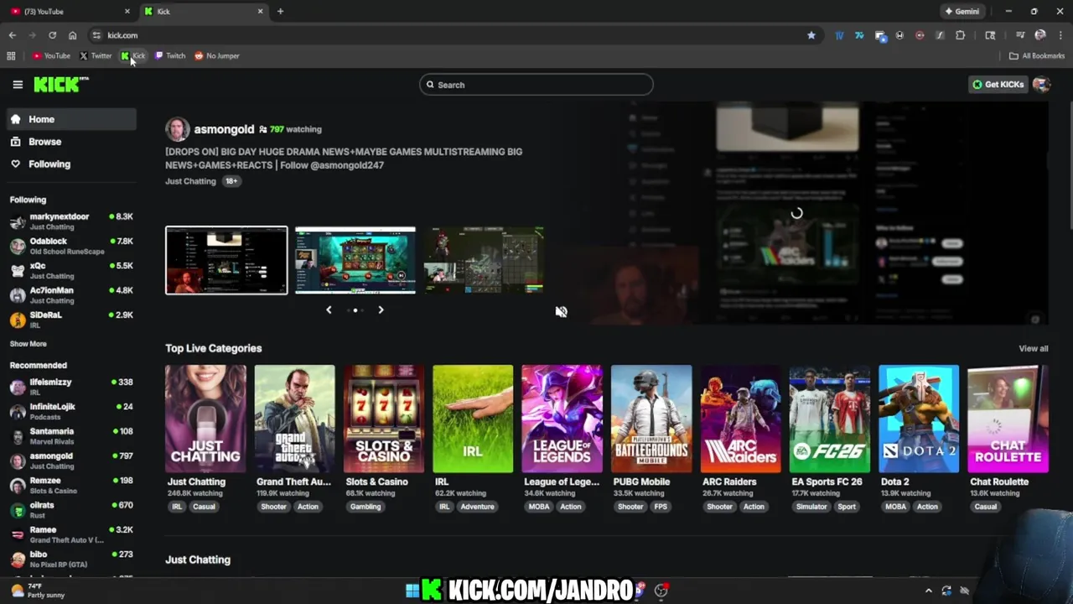Select the first featured stream thumbnail
Screen dimensions: 1073x604
[x=226, y=260]
